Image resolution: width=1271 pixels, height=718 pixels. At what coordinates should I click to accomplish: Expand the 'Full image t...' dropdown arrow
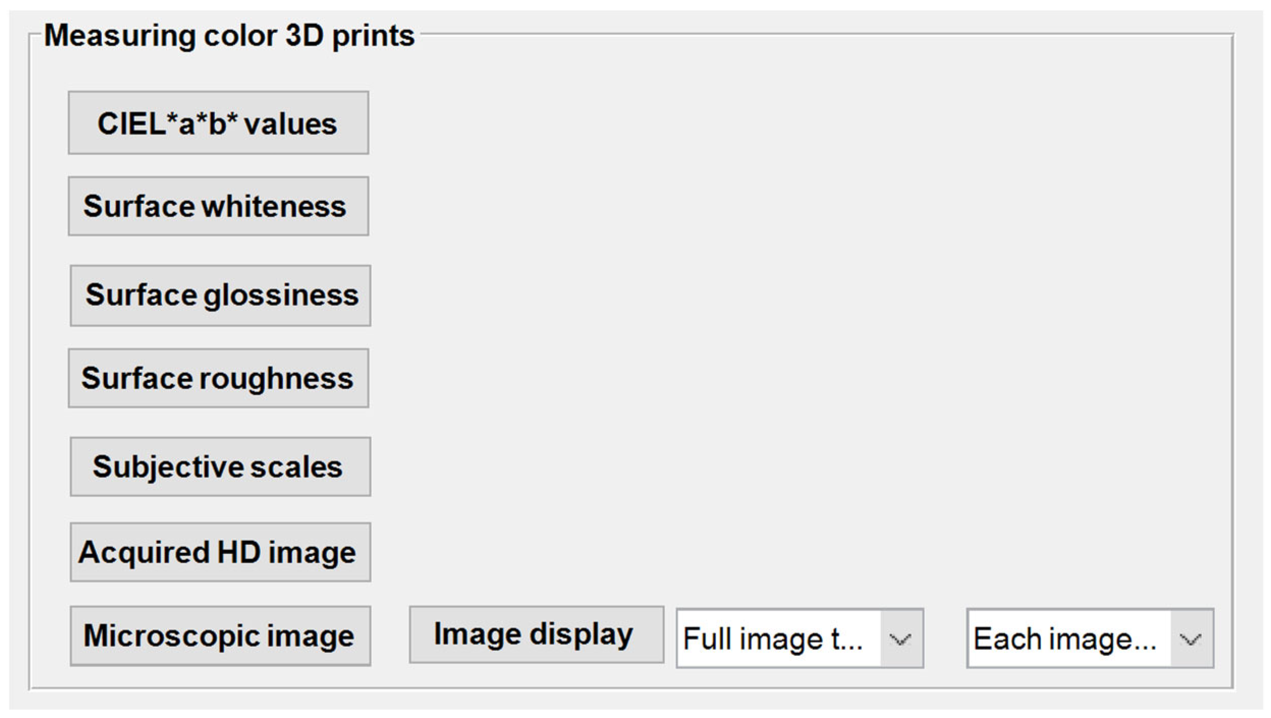[x=901, y=639]
